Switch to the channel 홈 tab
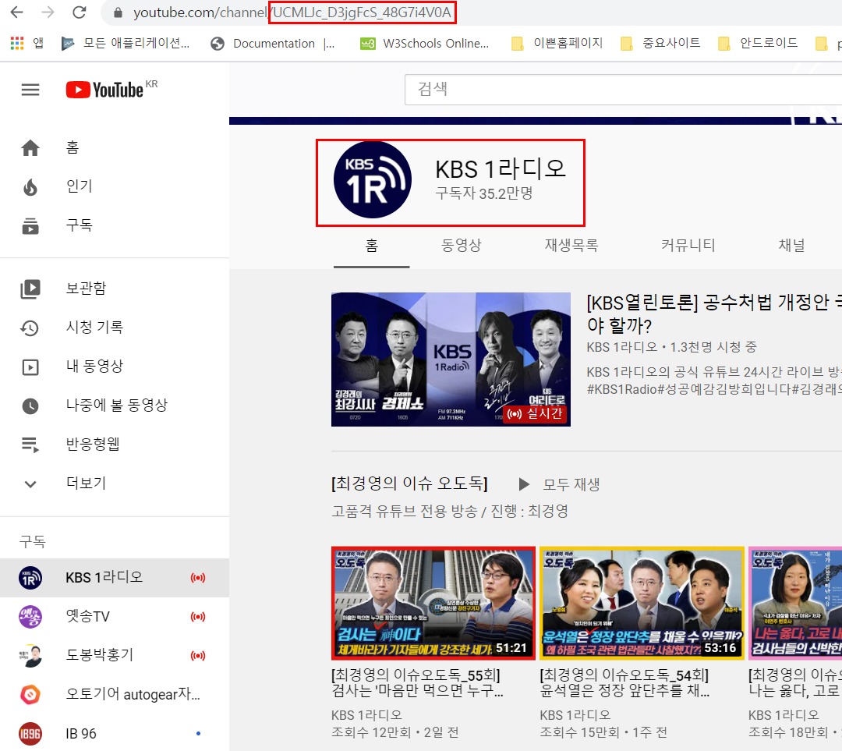Image resolution: width=842 pixels, height=751 pixels. pyautogui.click(x=372, y=246)
